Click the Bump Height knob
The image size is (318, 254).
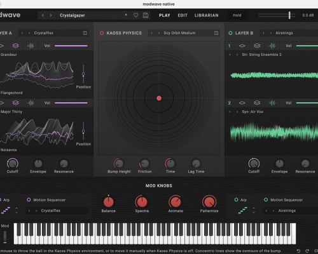(x=119, y=164)
